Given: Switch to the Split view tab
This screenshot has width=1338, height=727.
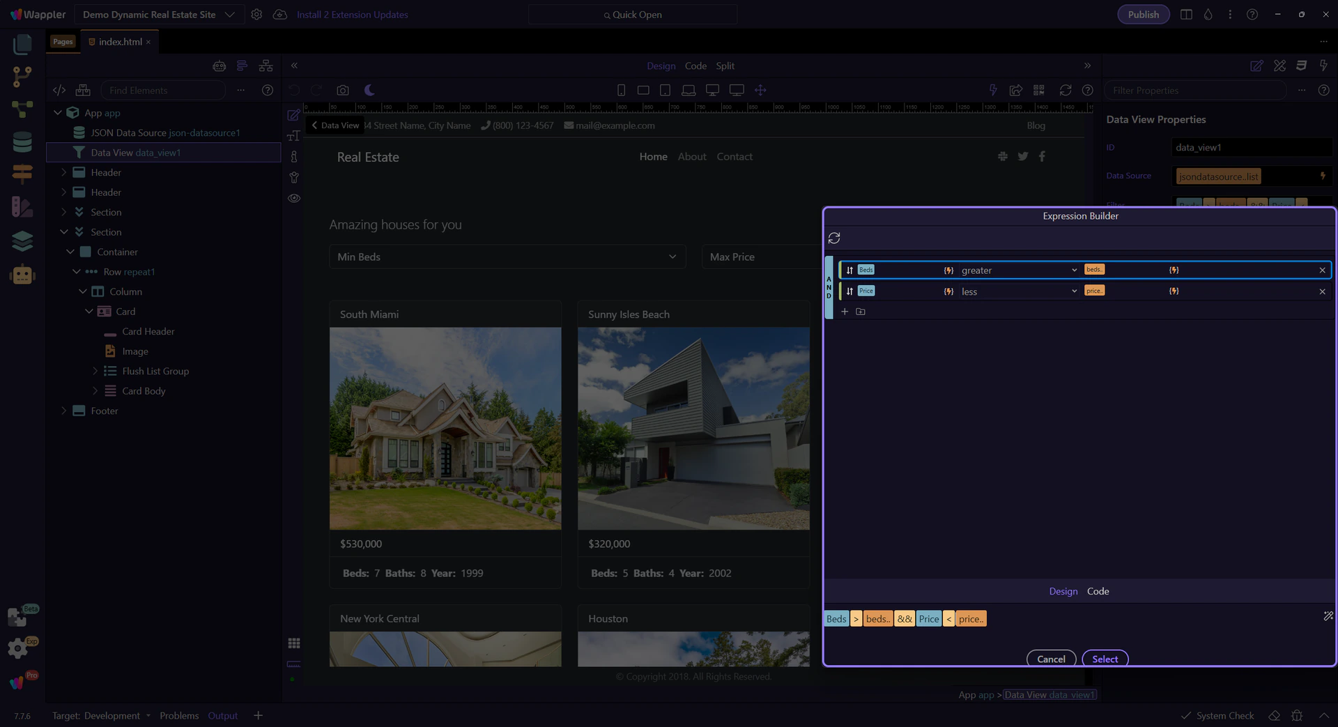Looking at the screenshot, I should click(x=725, y=66).
